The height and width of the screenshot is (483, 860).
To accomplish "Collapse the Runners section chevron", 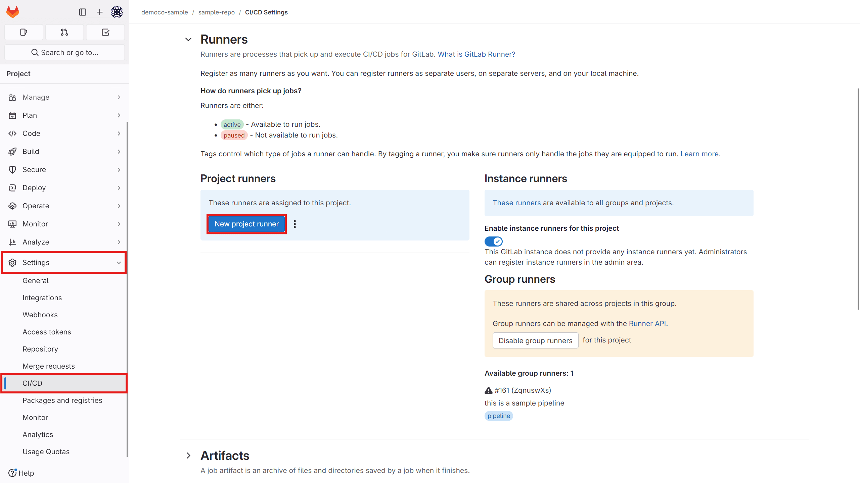I will (188, 40).
